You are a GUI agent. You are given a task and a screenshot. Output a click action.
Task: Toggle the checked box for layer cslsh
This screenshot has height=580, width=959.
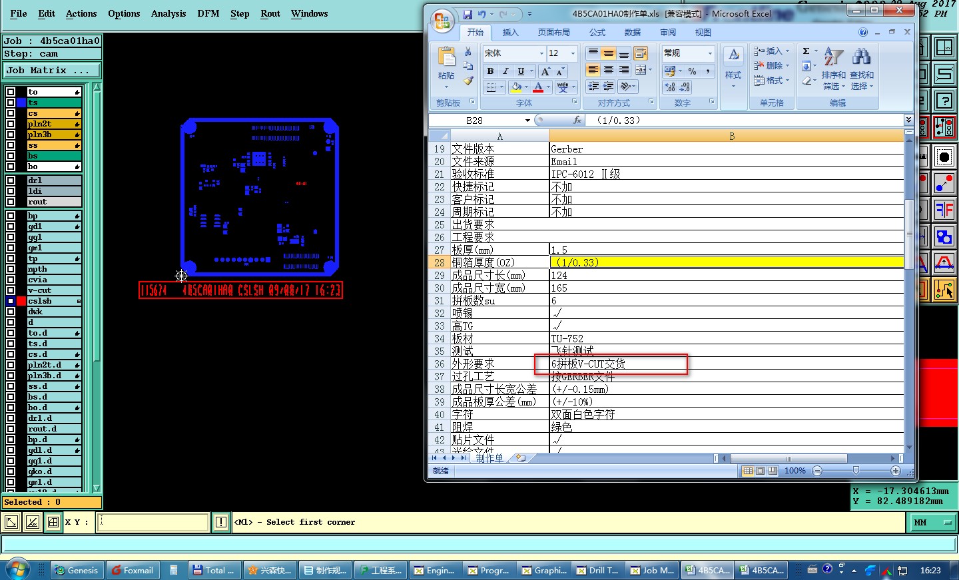click(x=10, y=301)
